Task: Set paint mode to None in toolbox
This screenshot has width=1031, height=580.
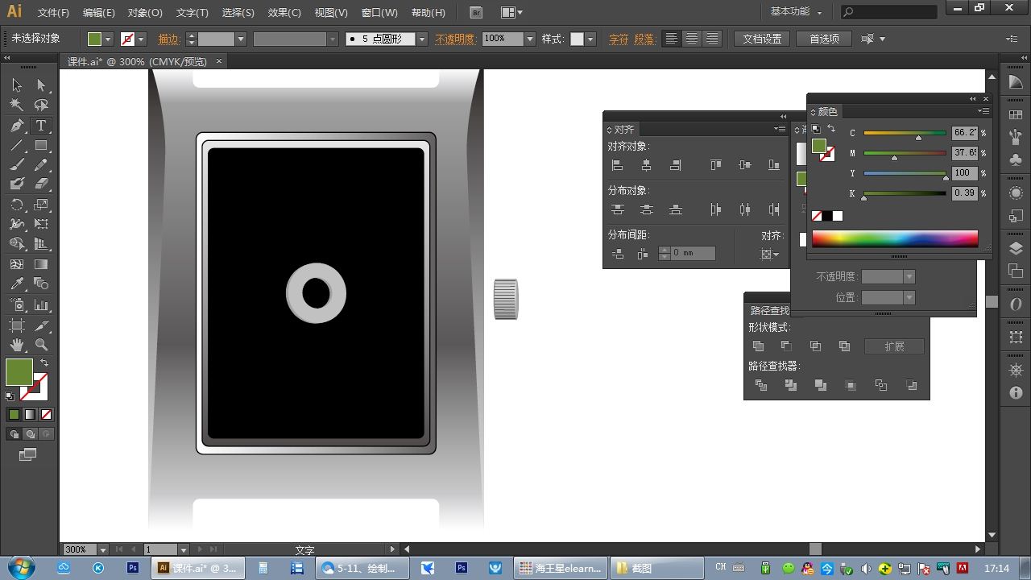Action: [46, 415]
